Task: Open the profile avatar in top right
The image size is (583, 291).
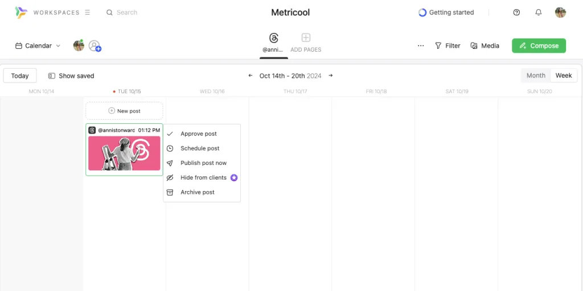Action: [x=560, y=13]
